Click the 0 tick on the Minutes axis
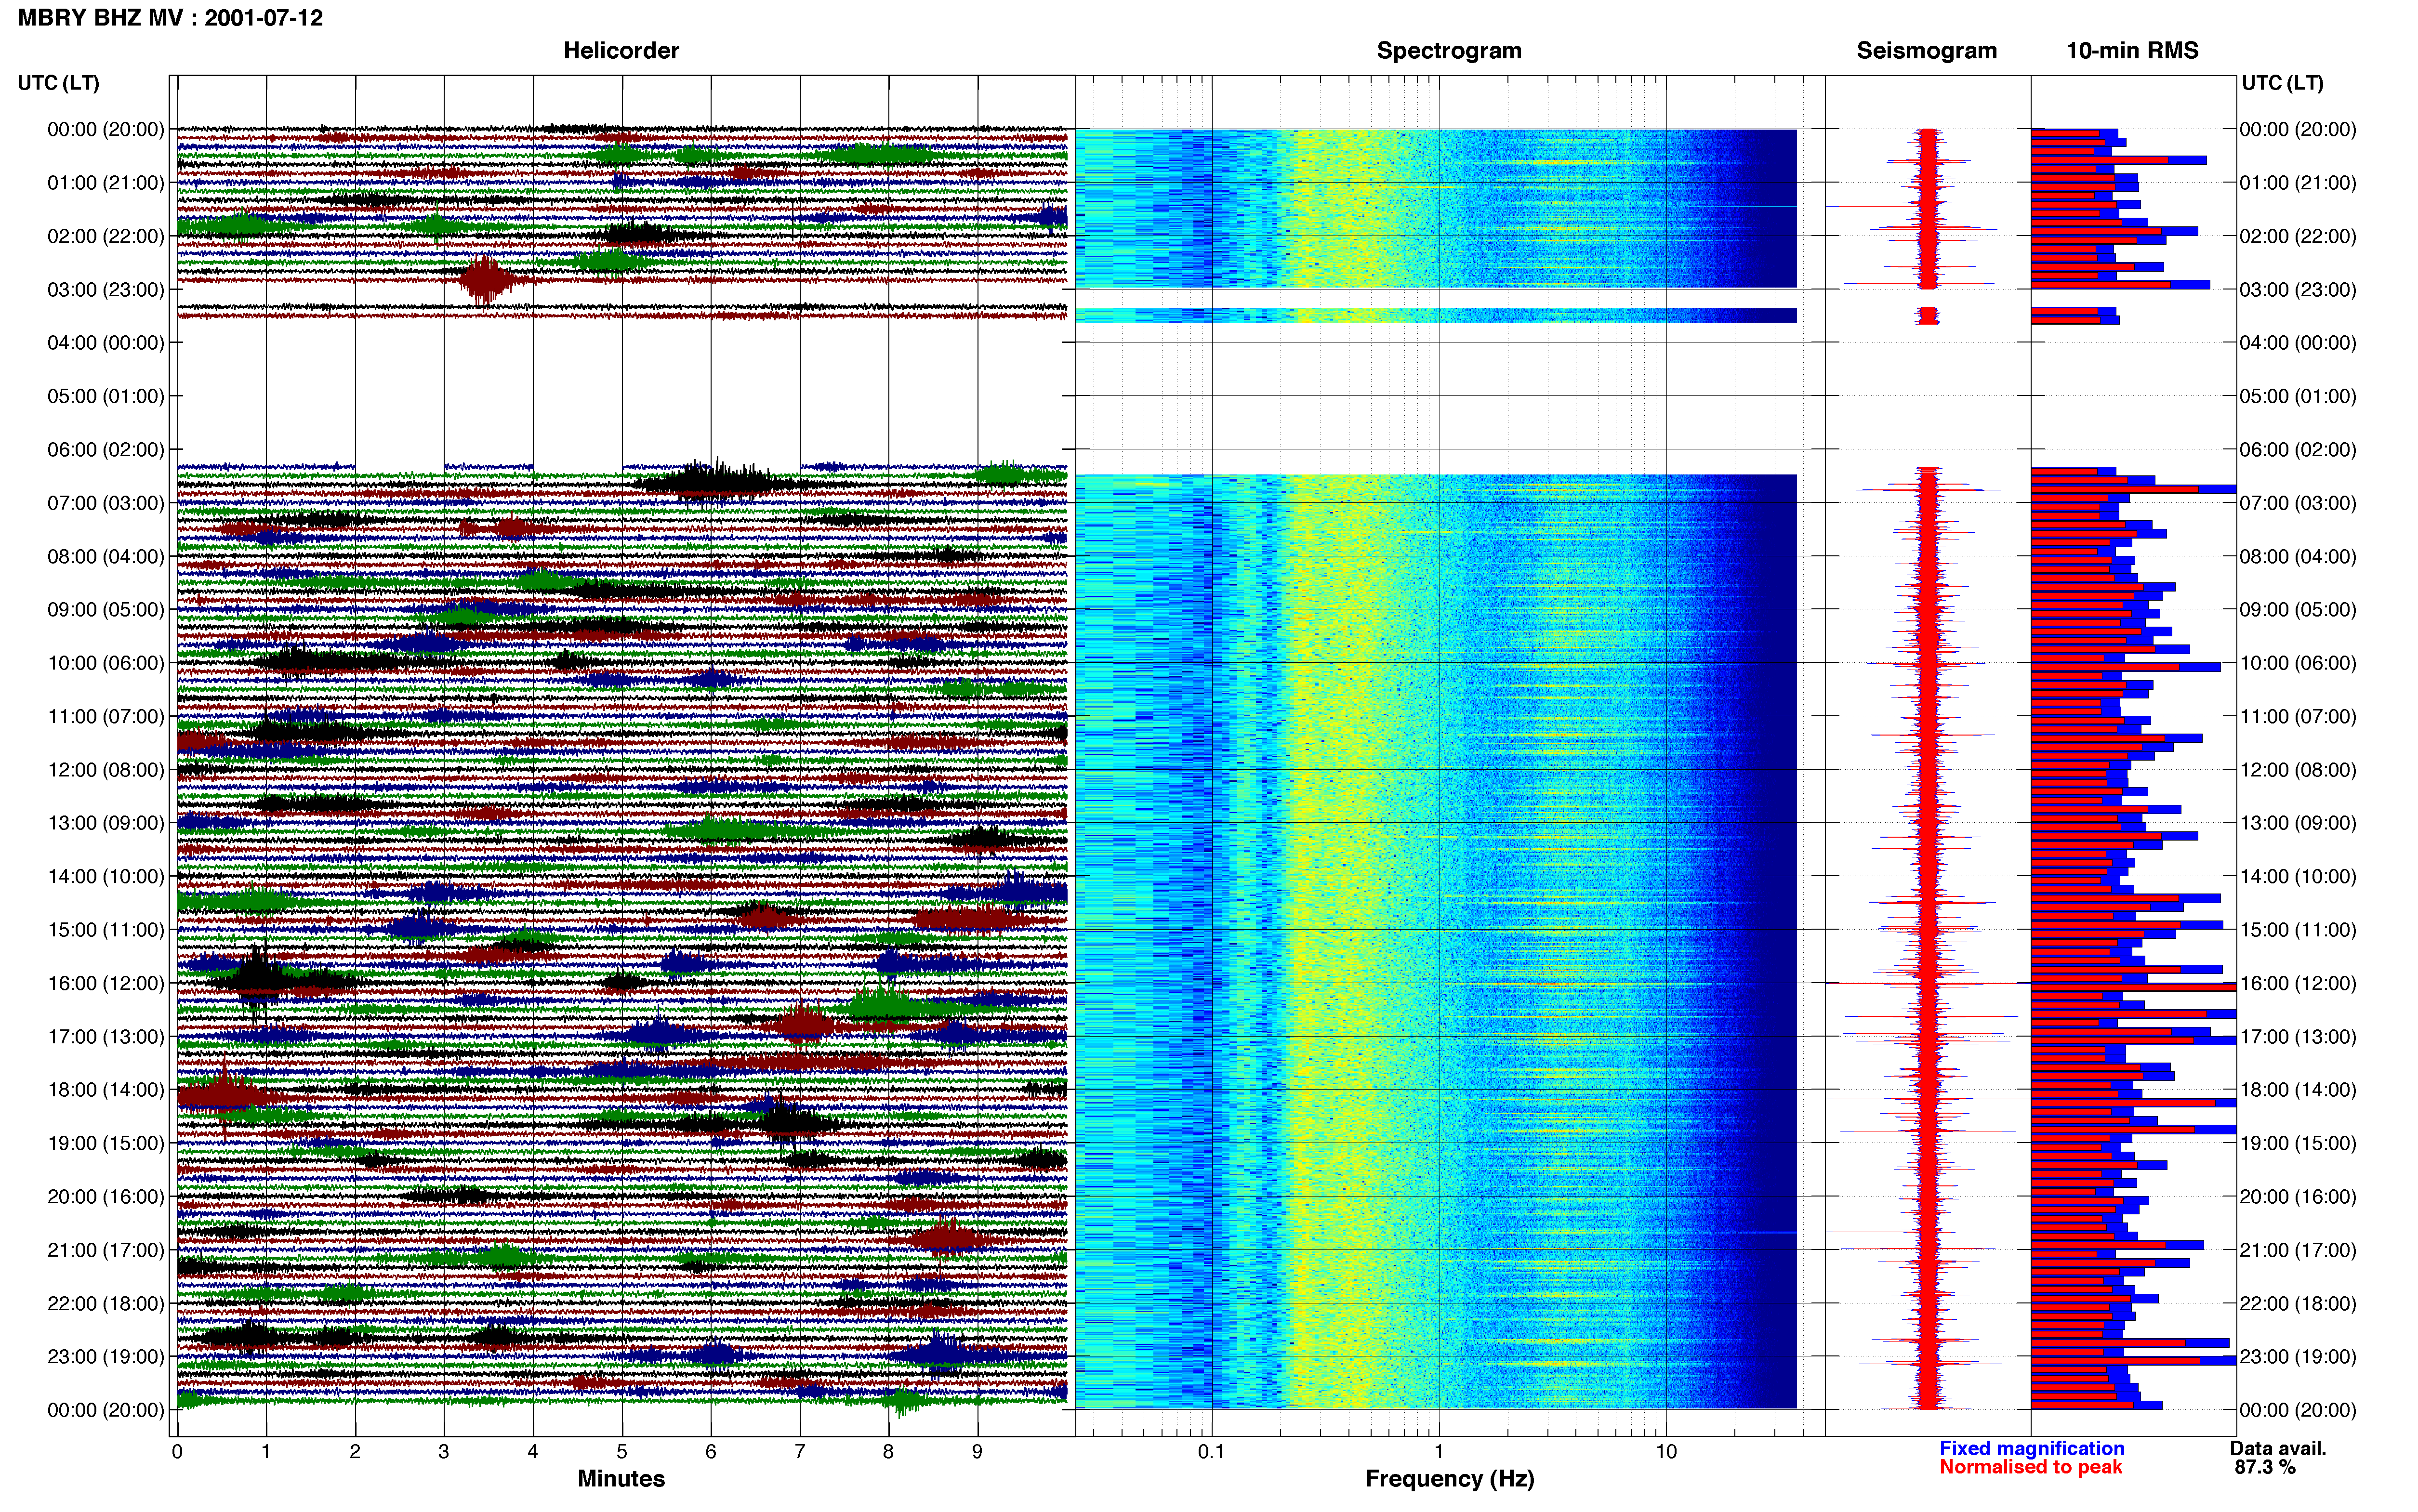 click(177, 1451)
